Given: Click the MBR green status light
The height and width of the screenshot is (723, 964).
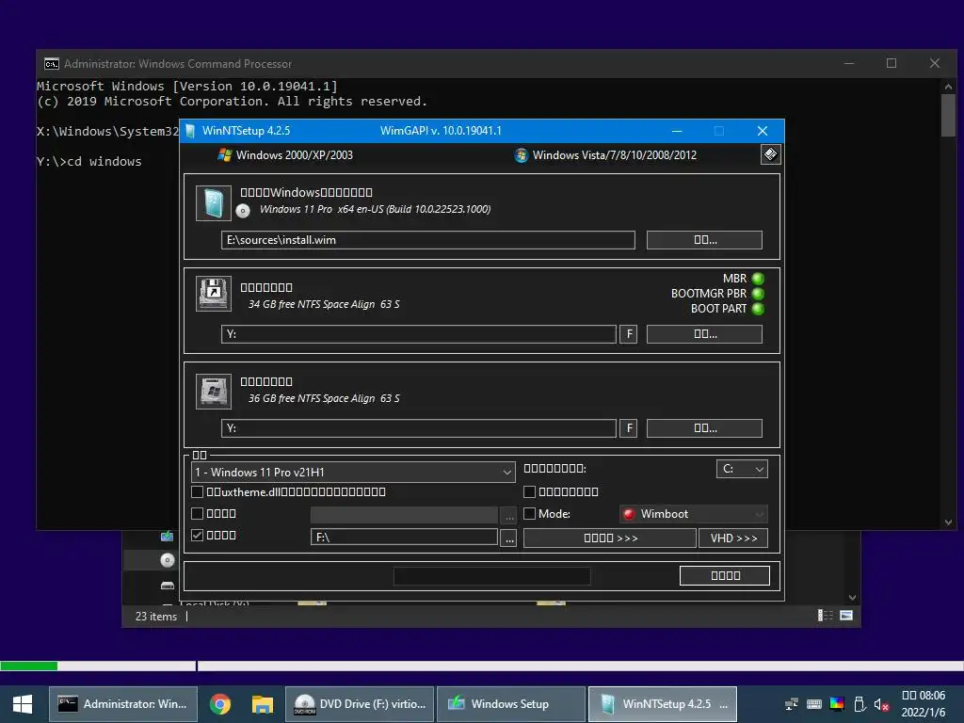Looking at the screenshot, I should point(758,279).
